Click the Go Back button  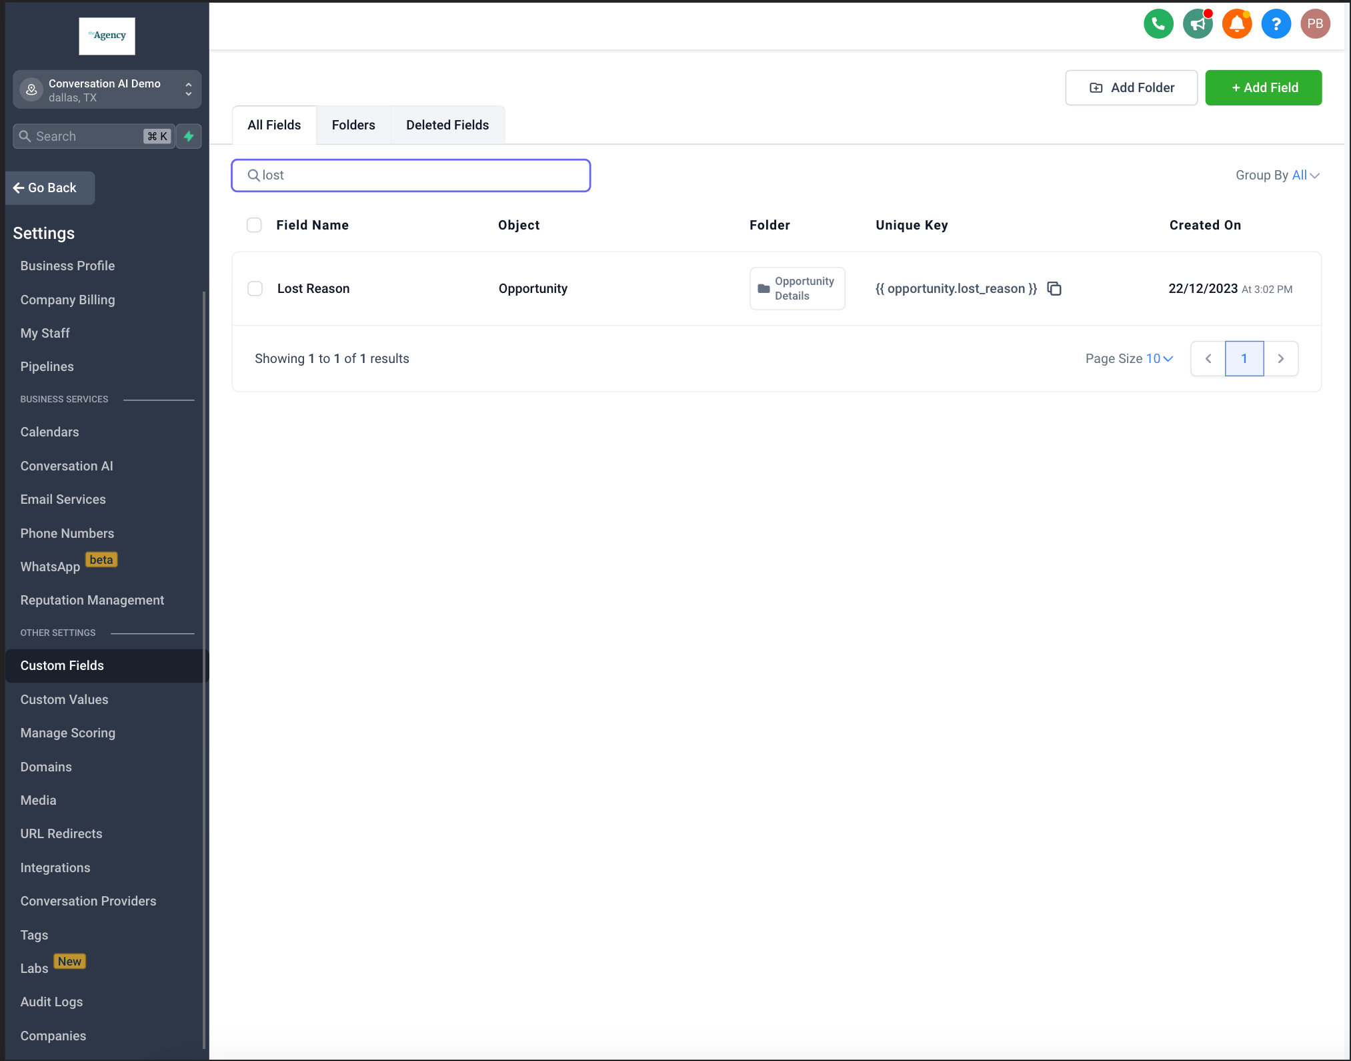click(x=50, y=188)
